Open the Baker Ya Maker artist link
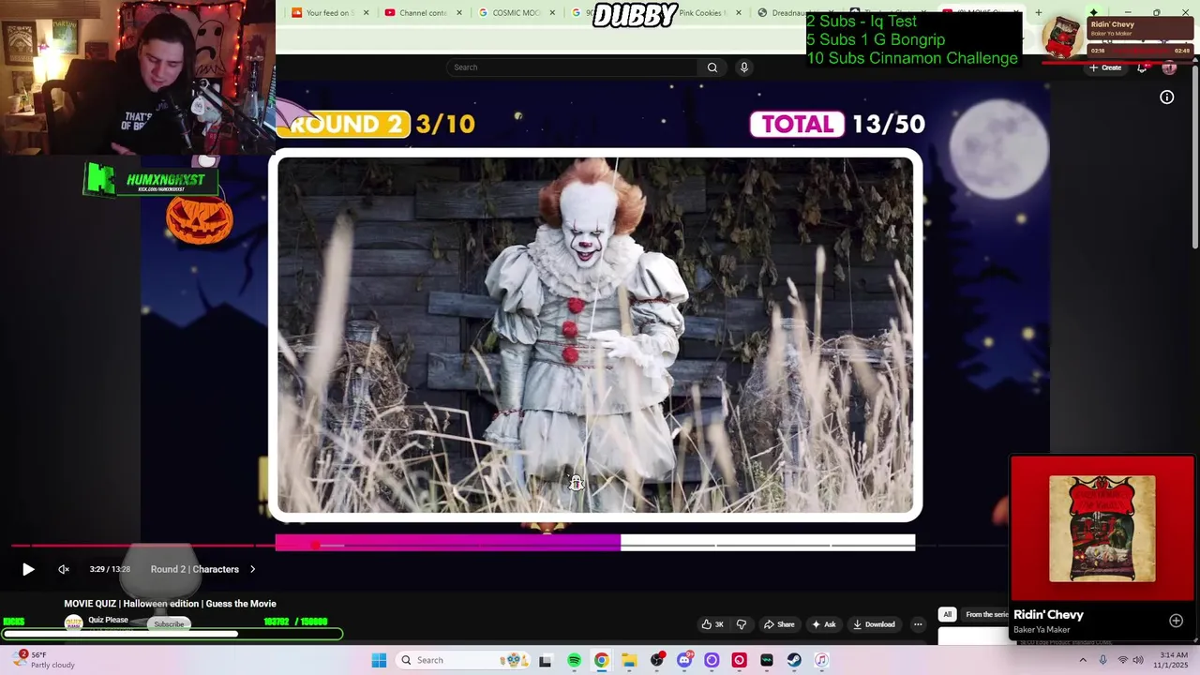The width and height of the screenshot is (1200, 675). coord(1042,630)
